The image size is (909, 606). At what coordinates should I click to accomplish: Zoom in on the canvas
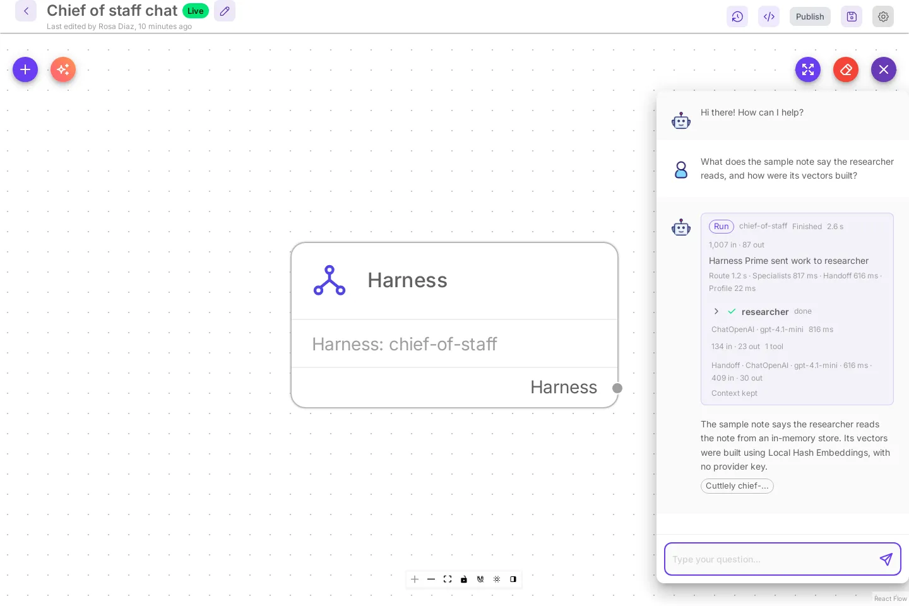pyautogui.click(x=415, y=579)
